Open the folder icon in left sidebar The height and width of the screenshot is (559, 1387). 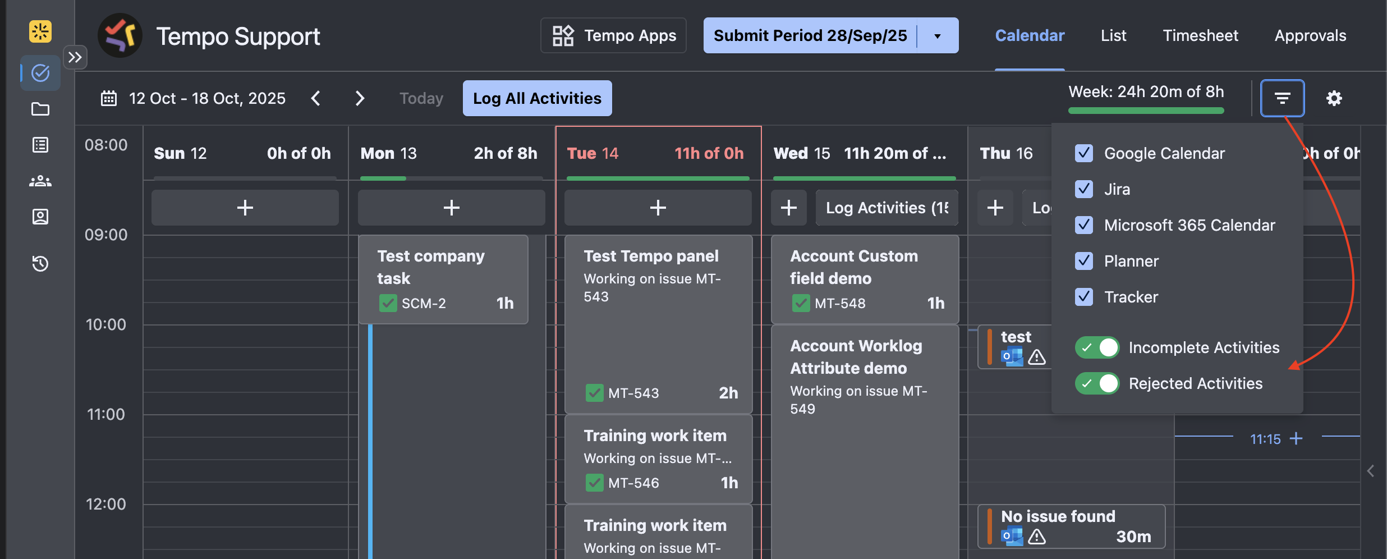(x=40, y=109)
